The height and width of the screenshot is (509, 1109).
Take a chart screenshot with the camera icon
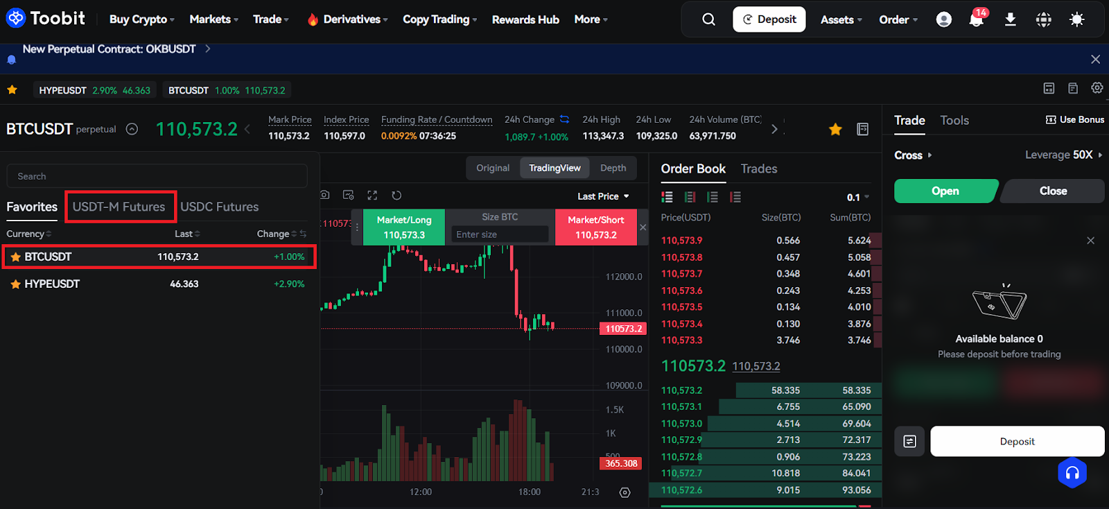325,195
